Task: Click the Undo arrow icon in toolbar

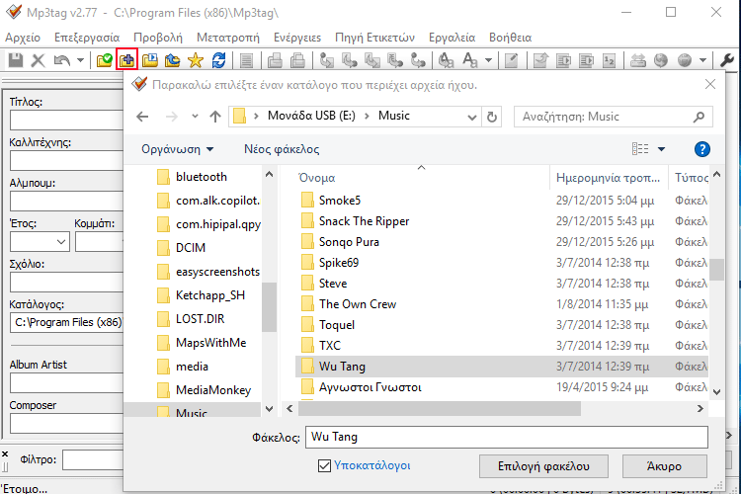Action: pos(62,60)
